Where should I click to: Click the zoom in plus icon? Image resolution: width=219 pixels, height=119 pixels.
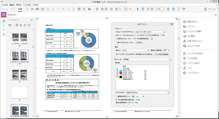coord(152,9)
